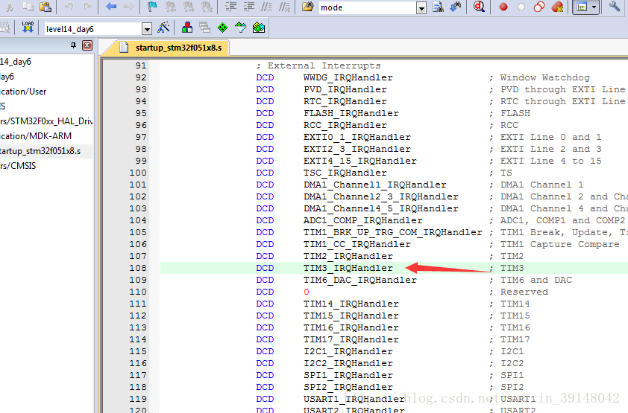Click DMA1_Channel1_IRQHandler text
Viewport: 628px width, 413px height.
(374, 185)
